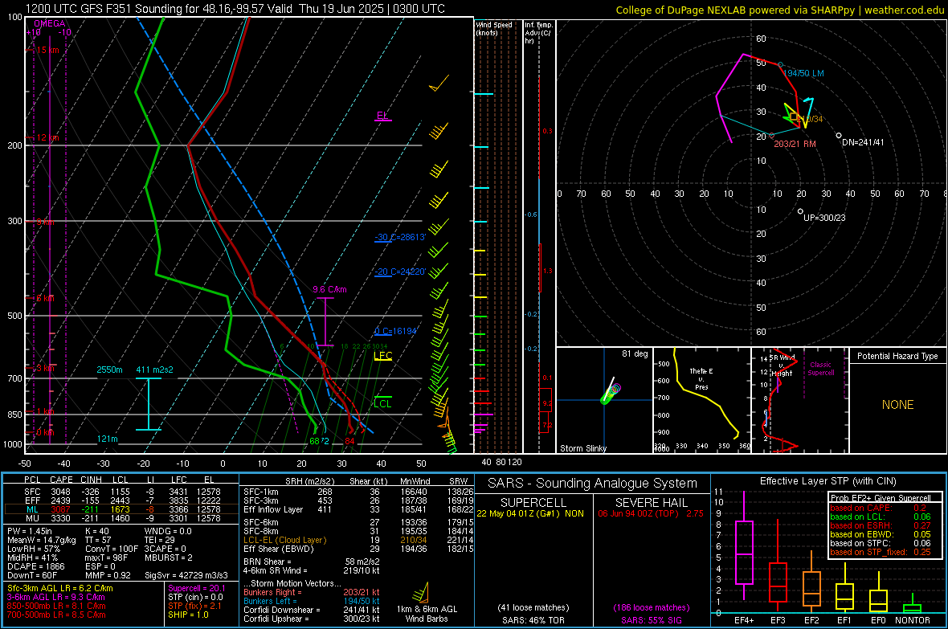Click the 'SigSvr = 42729 m3/s3' value
This screenshot has width=948, height=629.
[x=186, y=575]
